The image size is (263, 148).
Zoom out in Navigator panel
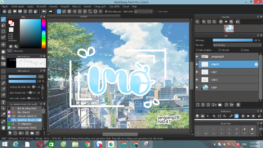point(214,22)
